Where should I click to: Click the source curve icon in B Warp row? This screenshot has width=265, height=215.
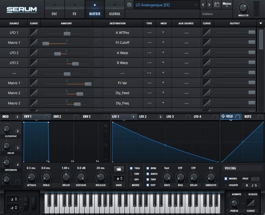(x=34, y=63)
